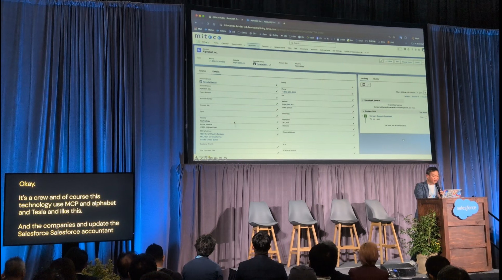
Task: Open activity filter settings gear icon
Action: [x=425, y=93]
